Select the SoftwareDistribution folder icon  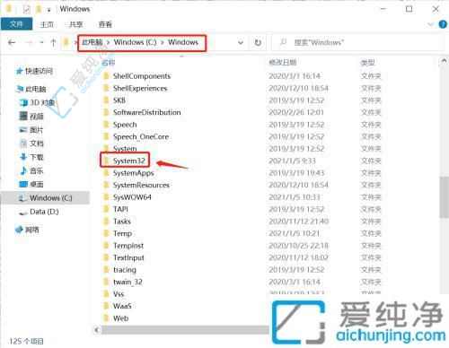coord(106,112)
